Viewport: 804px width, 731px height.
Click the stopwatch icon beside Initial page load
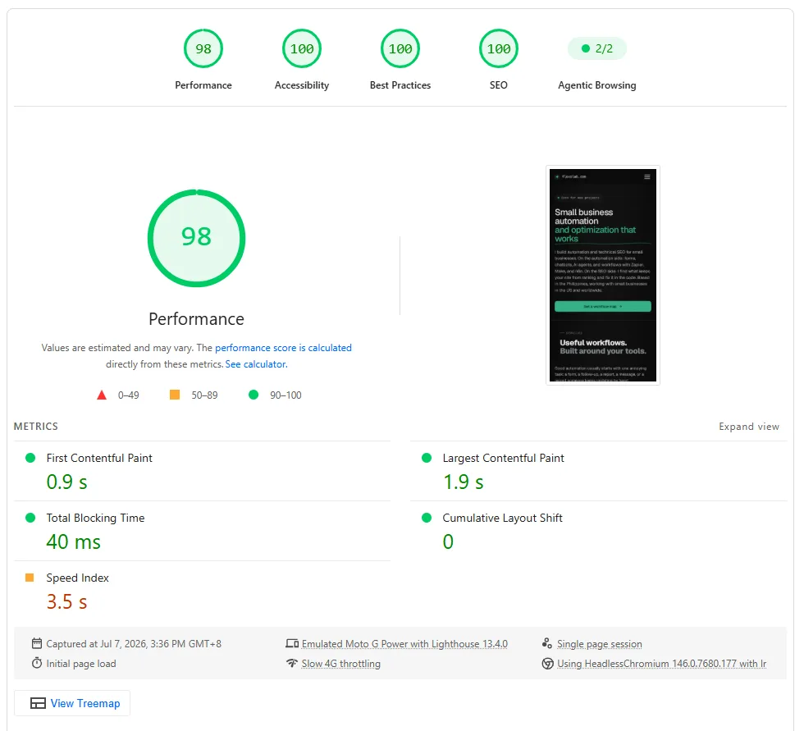pyautogui.click(x=37, y=664)
